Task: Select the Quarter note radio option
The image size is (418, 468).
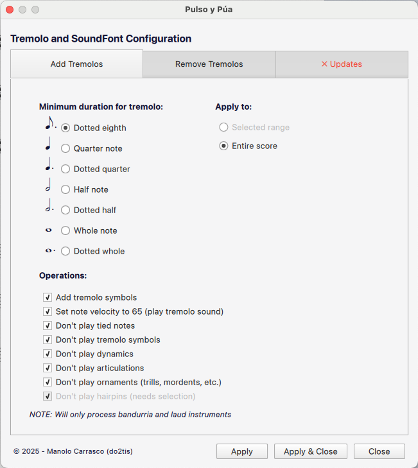Action: pyautogui.click(x=65, y=148)
